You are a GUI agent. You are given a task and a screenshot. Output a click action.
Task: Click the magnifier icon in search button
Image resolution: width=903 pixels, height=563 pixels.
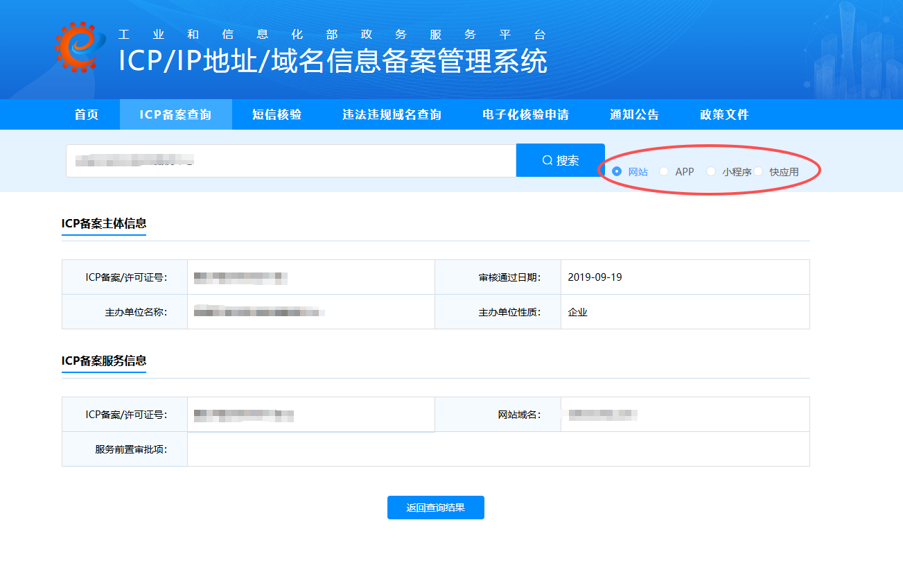coord(547,160)
